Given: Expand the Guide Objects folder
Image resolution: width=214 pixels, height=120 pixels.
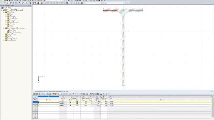Looking at the screenshot, I should click(x=4, y=40).
